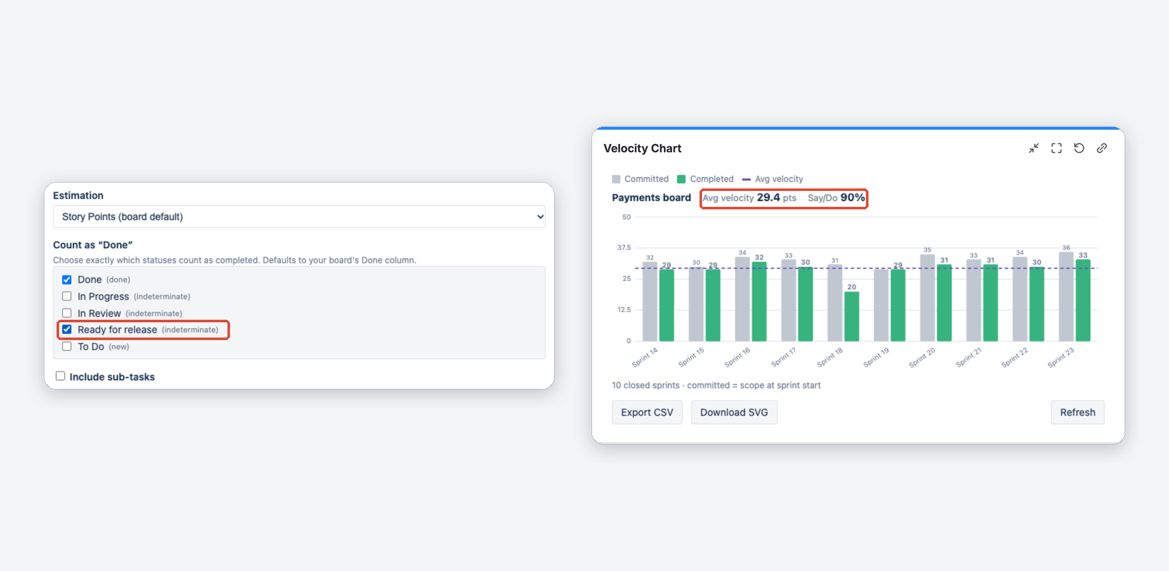
Task: Open the Estimation Story Points dropdown
Action: pyautogui.click(x=299, y=216)
